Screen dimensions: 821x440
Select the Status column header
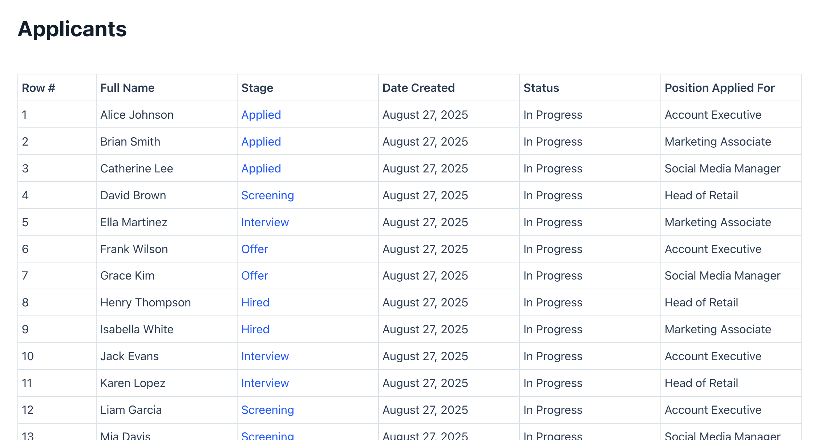[541, 88]
